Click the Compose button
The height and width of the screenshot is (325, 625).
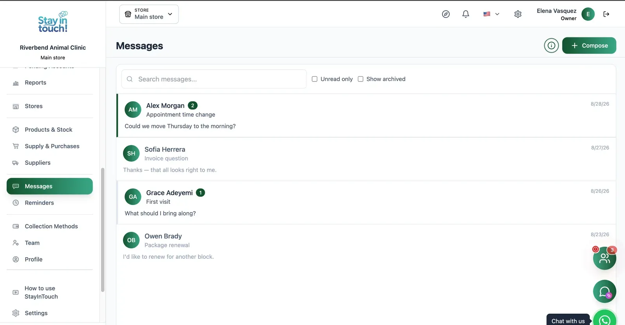pyautogui.click(x=589, y=46)
